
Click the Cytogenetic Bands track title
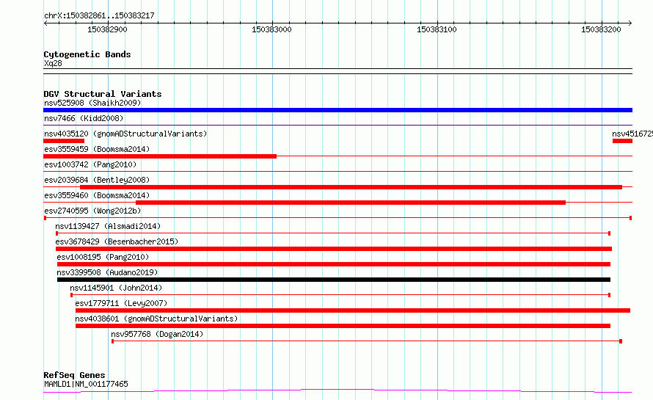click(x=87, y=54)
